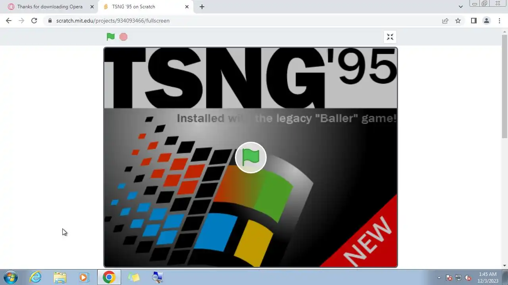Select the TSNG '95 on Scratch tab

[145, 7]
